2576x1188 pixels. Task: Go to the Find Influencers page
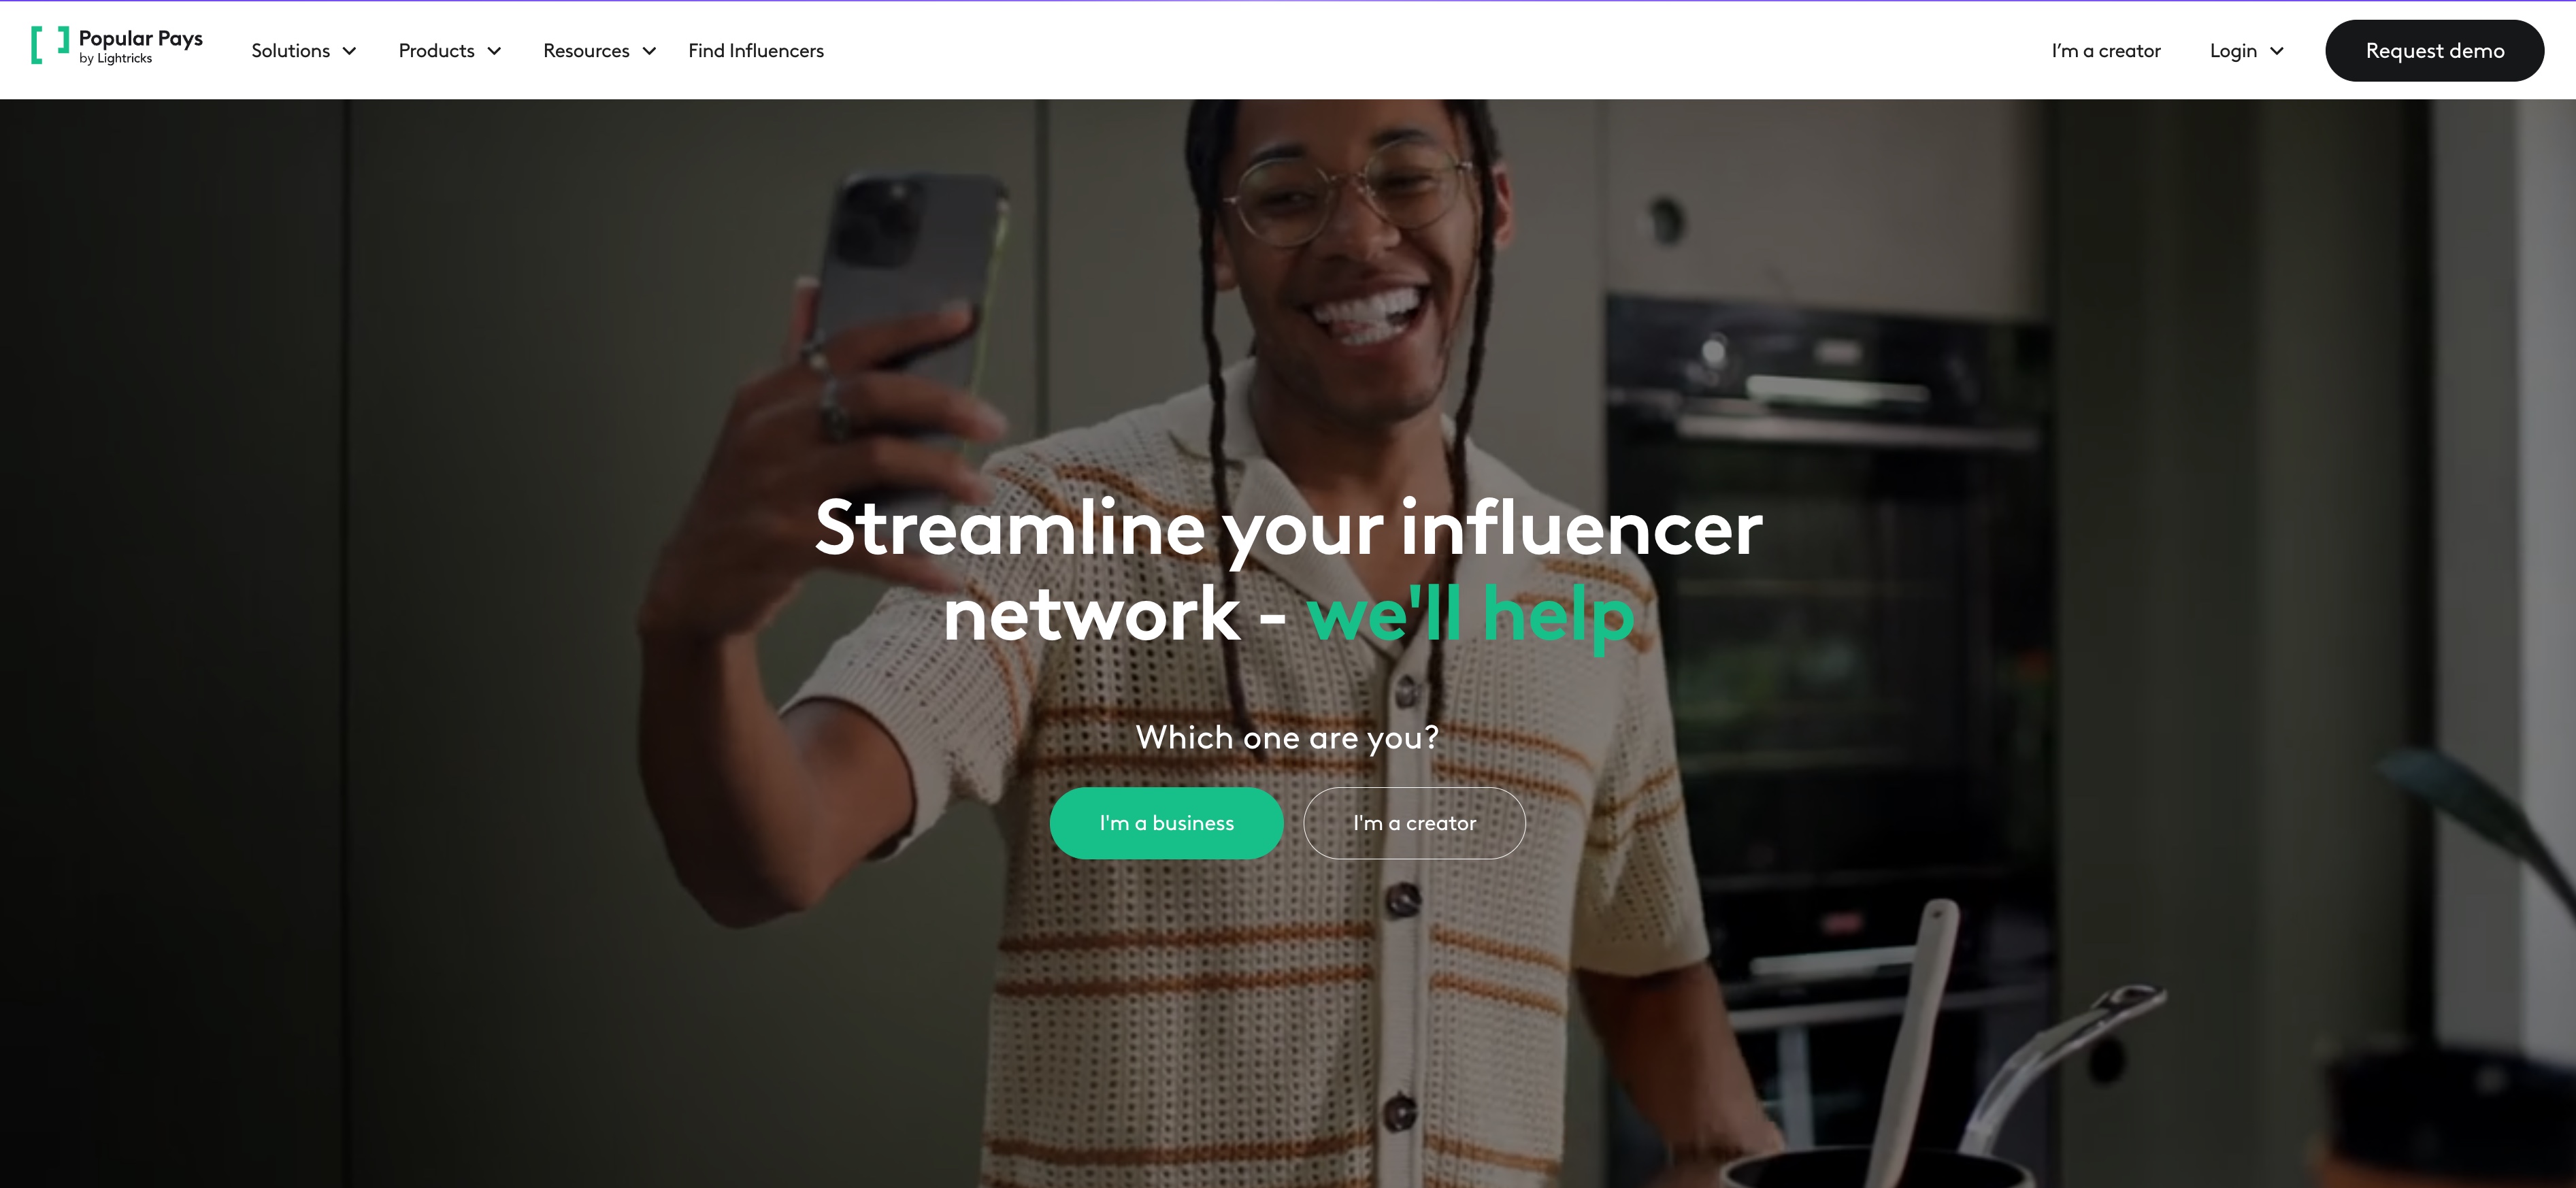756,51
